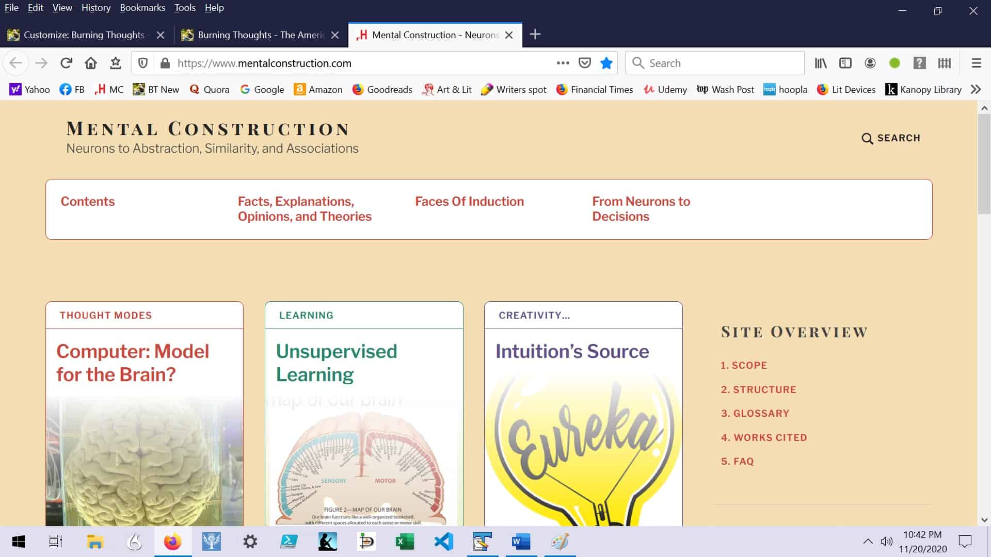Switch to Customize: Burning Thoughts tab
The height and width of the screenshot is (557, 991).
pos(84,35)
